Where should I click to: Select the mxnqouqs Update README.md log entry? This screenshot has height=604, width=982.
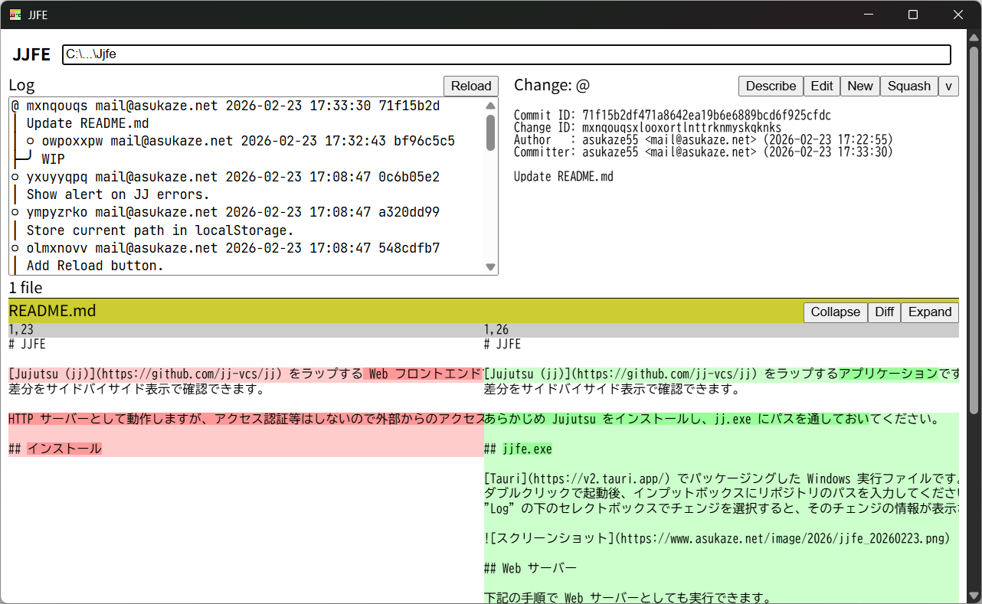coord(230,106)
